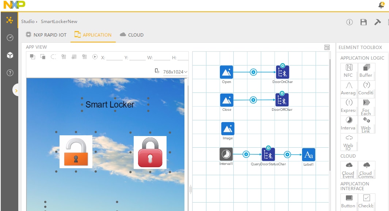
Task: Select the Condition element
Action: click(366, 88)
